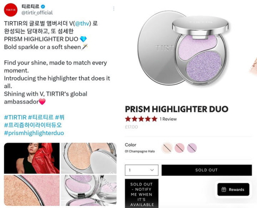Select the Champagne Halo color swatch
Viewport: 257px width, 208px height.
click(x=167, y=148)
